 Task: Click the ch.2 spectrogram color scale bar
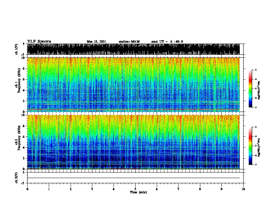250,146
